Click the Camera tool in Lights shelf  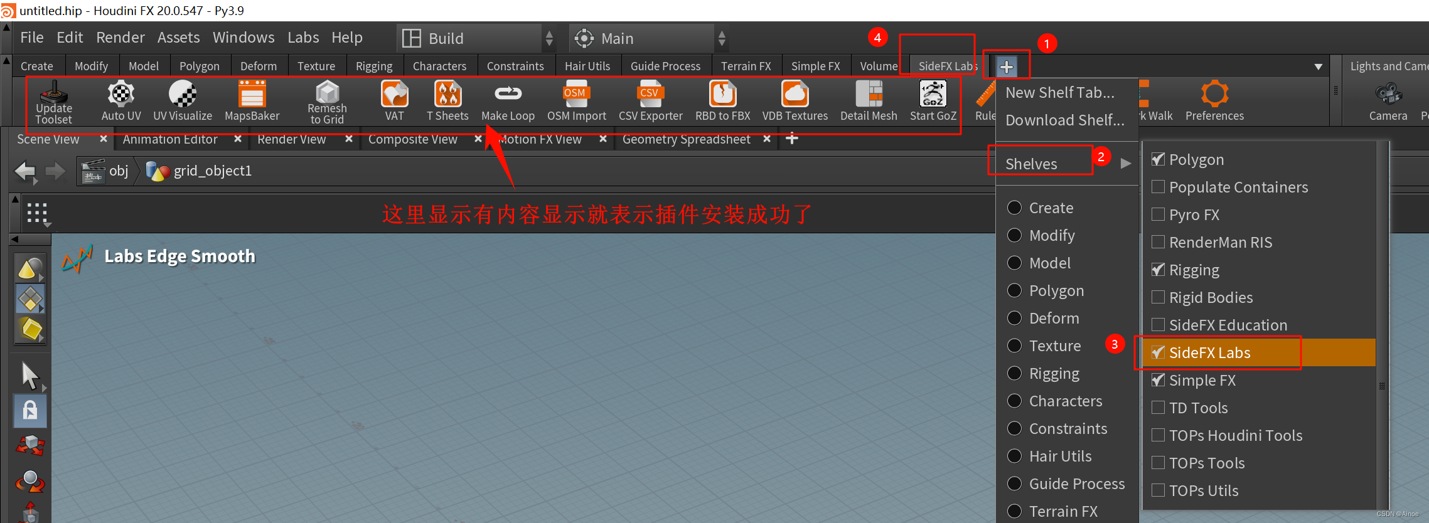coord(1388,101)
